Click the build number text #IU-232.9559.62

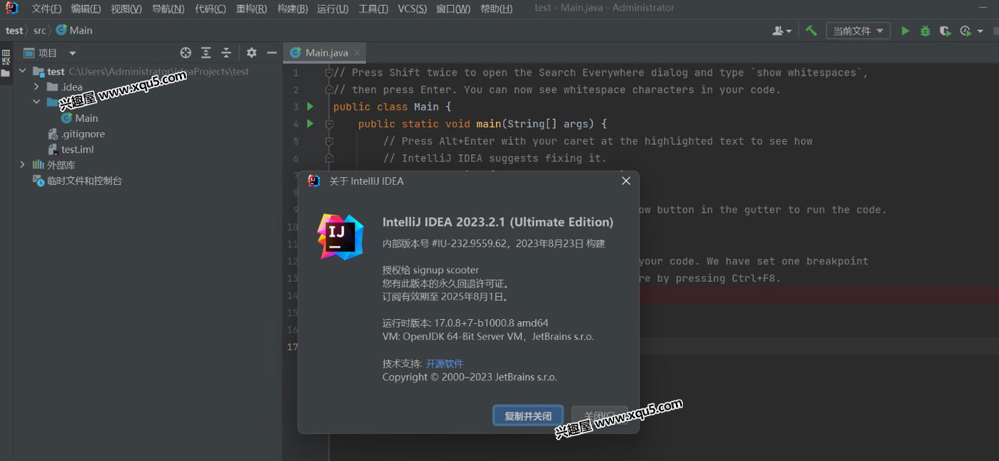click(470, 243)
